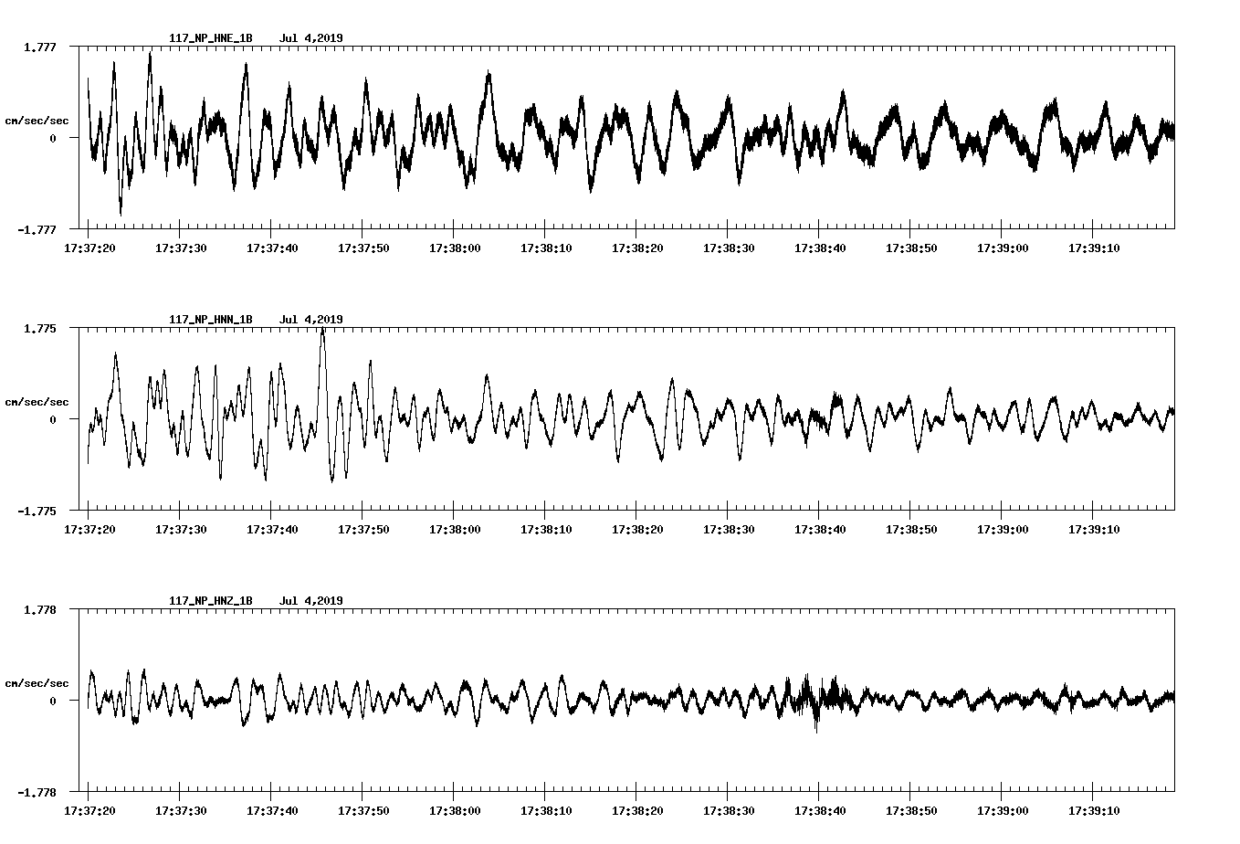Click 17:38:30 time label under HNE plot
1240x844 pixels.
pos(729,248)
